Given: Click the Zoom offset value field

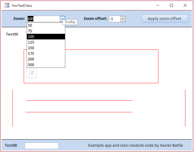Looking at the screenshot, I should tap(115, 19).
